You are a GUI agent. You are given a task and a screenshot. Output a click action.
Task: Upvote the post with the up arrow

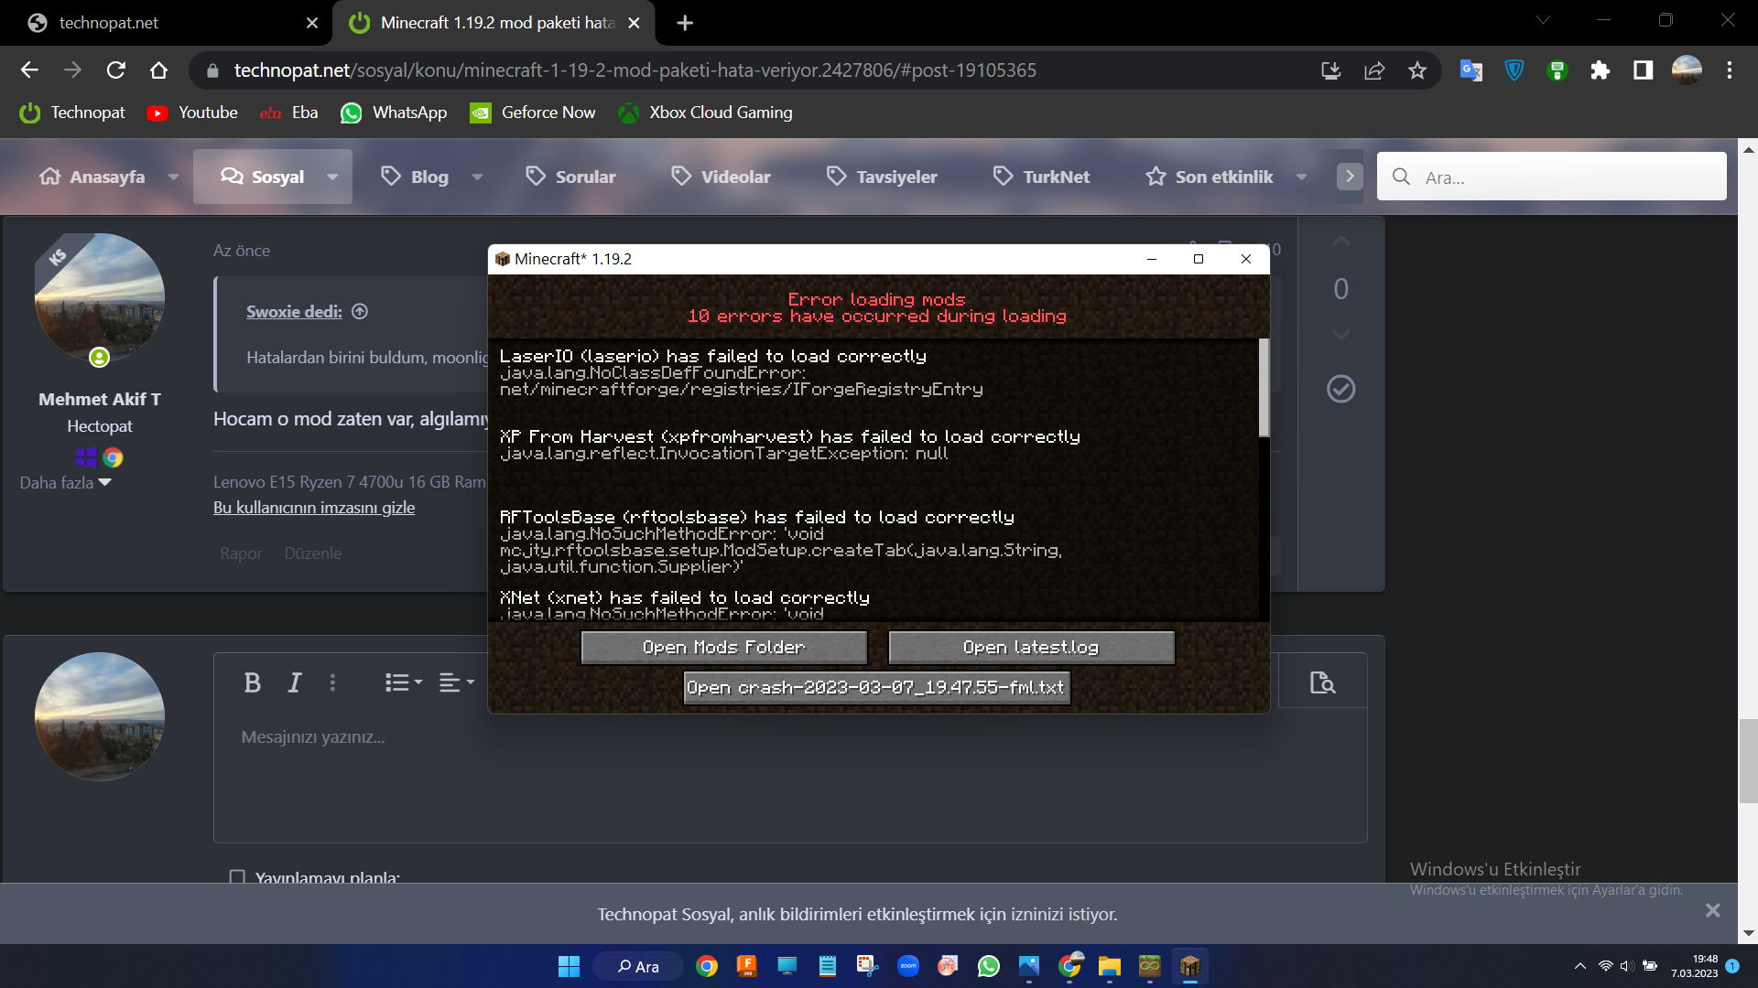click(x=1340, y=242)
